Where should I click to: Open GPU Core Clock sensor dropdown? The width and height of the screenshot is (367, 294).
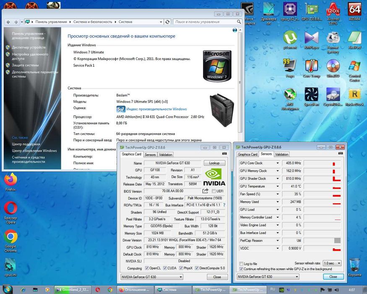click(278, 163)
